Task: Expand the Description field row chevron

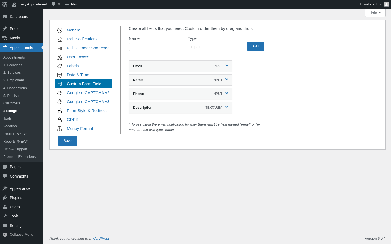Action: tap(227, 107)
